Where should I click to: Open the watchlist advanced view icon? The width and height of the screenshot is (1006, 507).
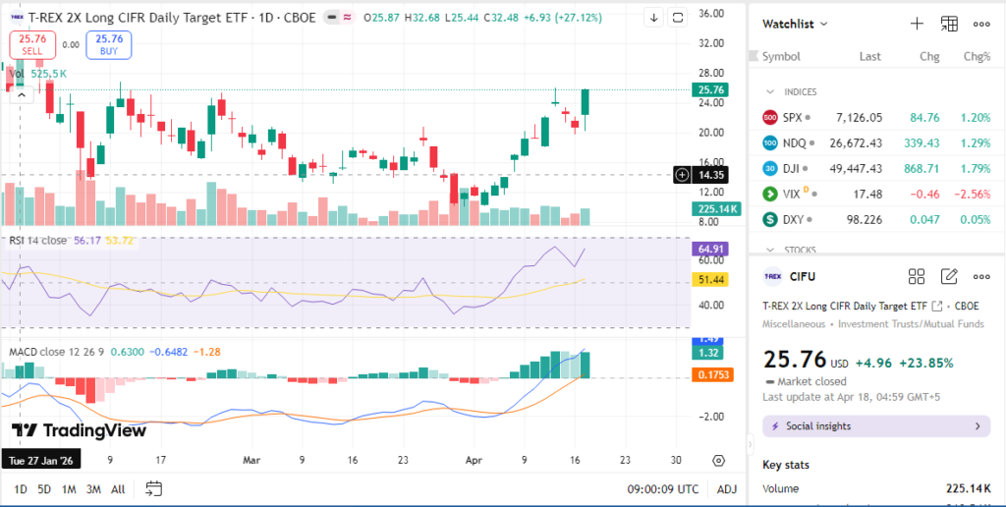[x=949, y=24]
